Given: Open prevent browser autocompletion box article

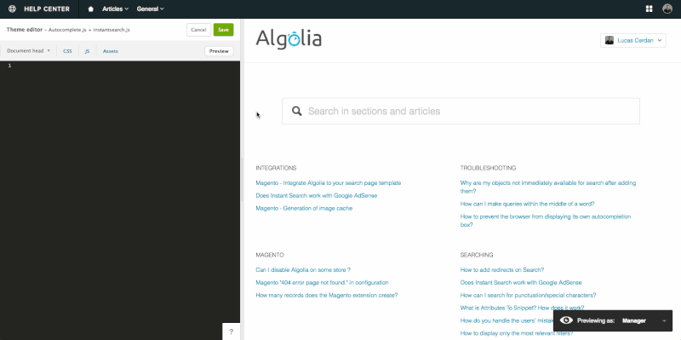Looking at the screenshot, I should tap(546, 221).
